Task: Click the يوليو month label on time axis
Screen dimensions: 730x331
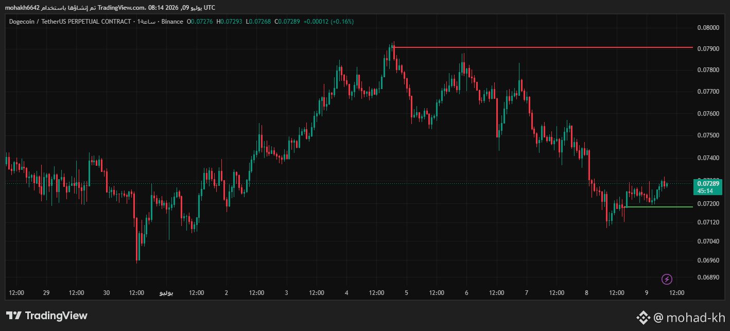Action: pyautogui.click(x=166, y=293)
